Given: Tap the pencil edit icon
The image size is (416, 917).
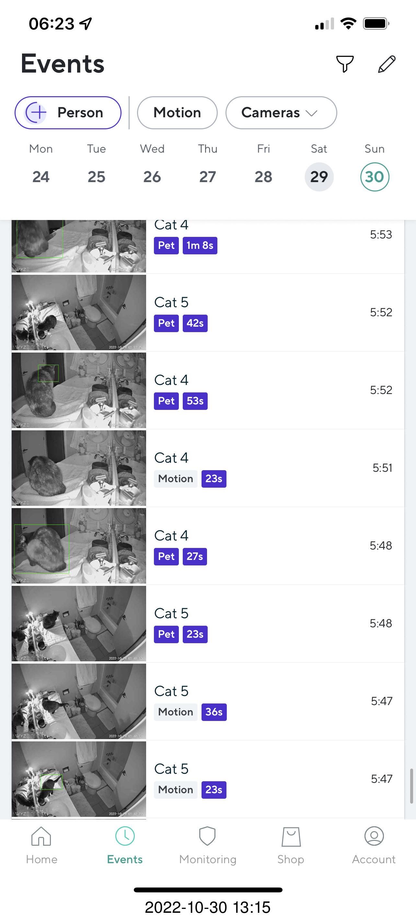Looking at the screenshot, I should pyautogui.click(x=387, y=64).
